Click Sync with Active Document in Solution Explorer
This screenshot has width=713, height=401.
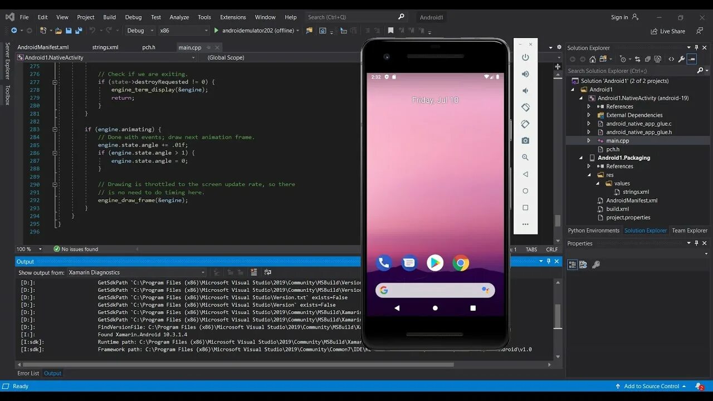pyautogui.click(x=638, y=59)
